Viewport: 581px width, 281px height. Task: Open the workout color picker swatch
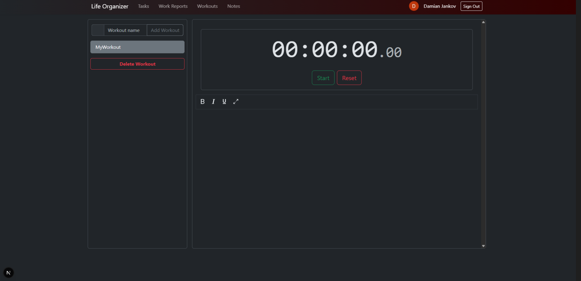pos(98,30)
